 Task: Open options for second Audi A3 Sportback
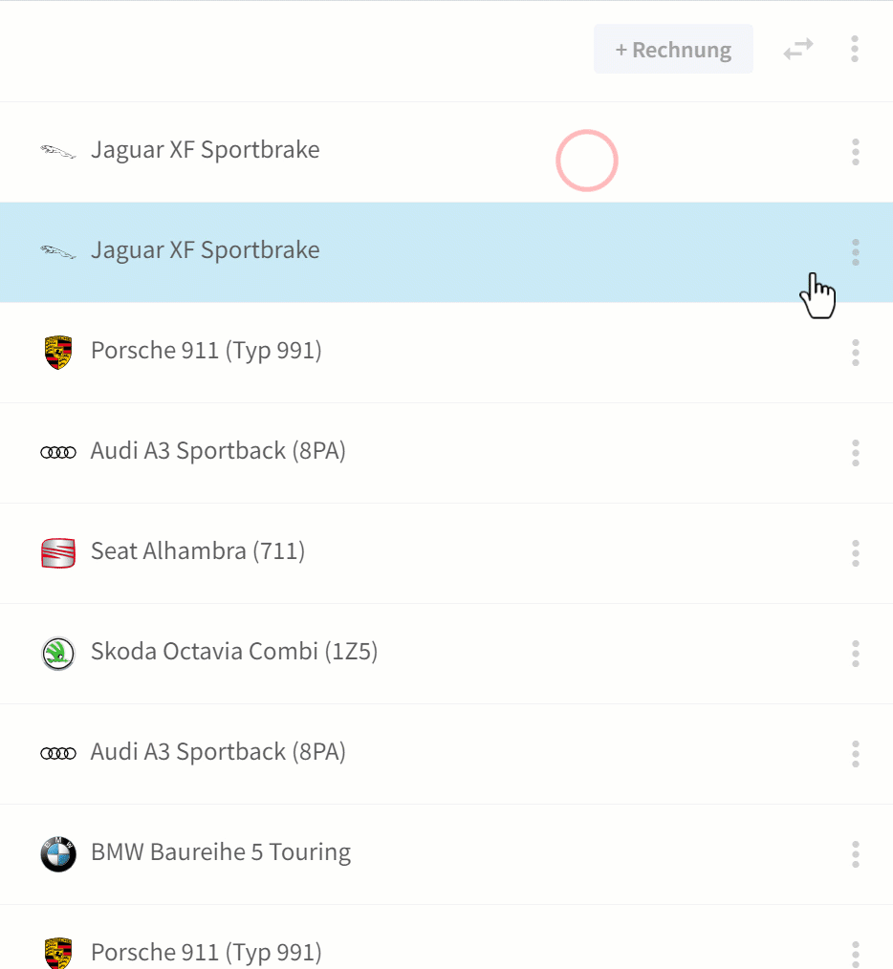coord(856,754)
